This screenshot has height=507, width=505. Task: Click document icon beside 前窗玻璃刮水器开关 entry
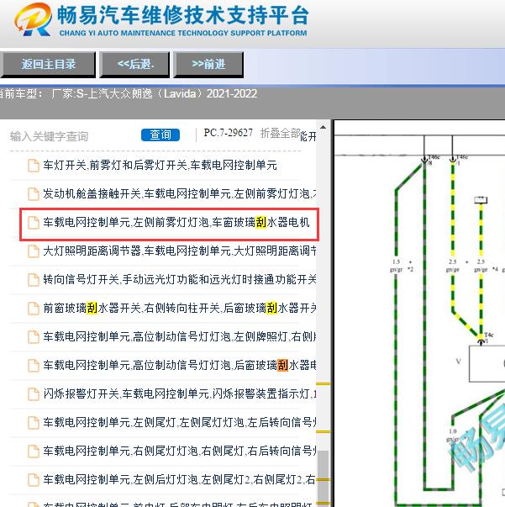tap(34, 308)
